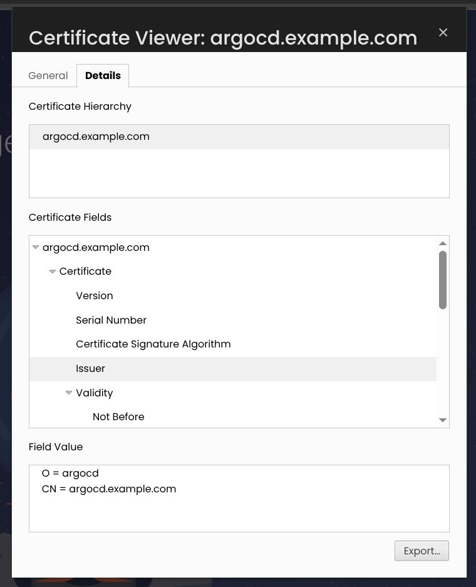Close the Certificate Viewer dialog
Viewport: 476px width, 587px height.
coord(443,33)
